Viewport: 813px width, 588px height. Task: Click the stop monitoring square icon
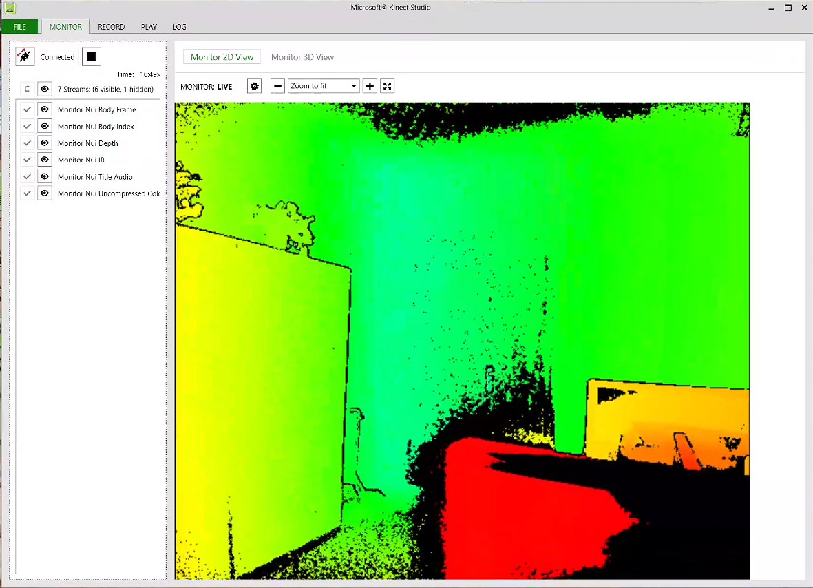point(91,56)
